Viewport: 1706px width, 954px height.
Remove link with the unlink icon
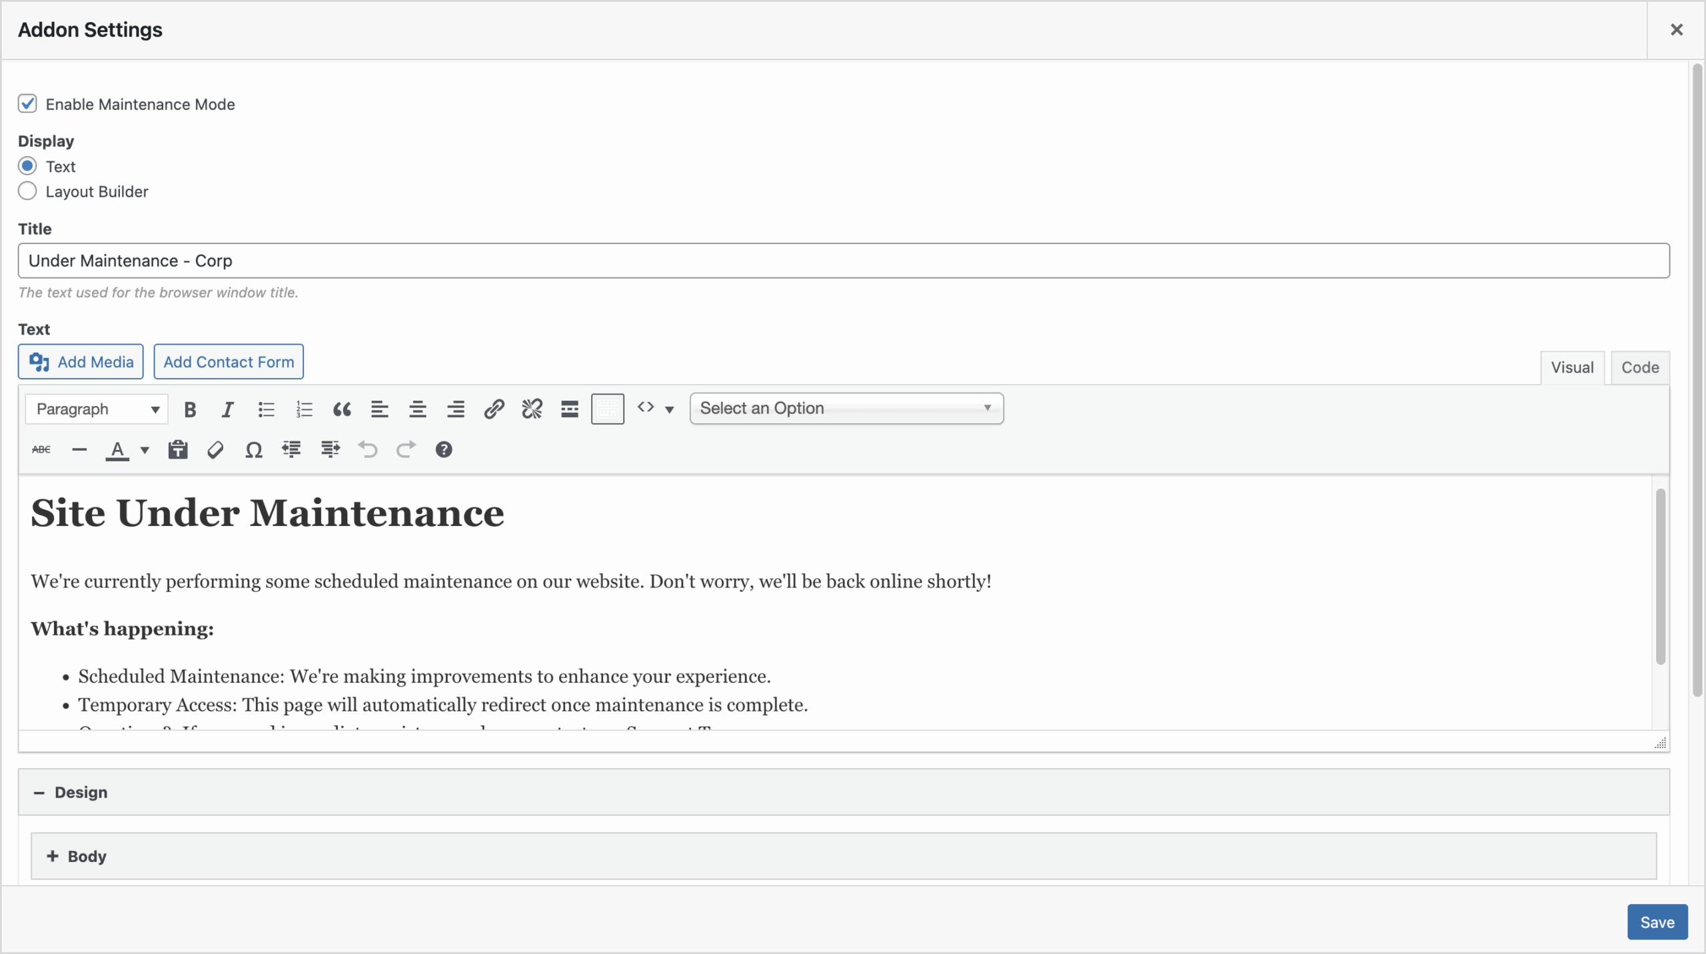pos(532,409)
